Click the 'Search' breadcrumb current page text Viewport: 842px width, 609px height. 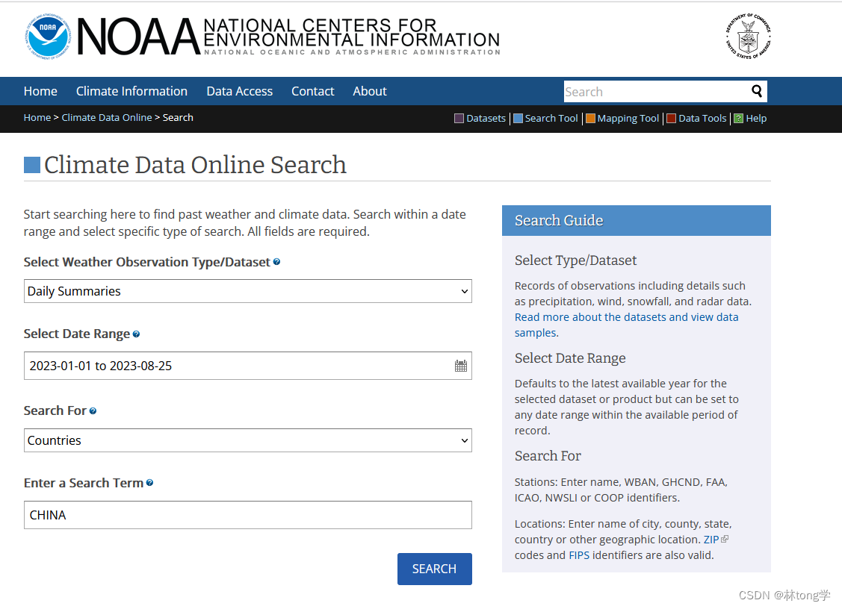tap(178, 117)
